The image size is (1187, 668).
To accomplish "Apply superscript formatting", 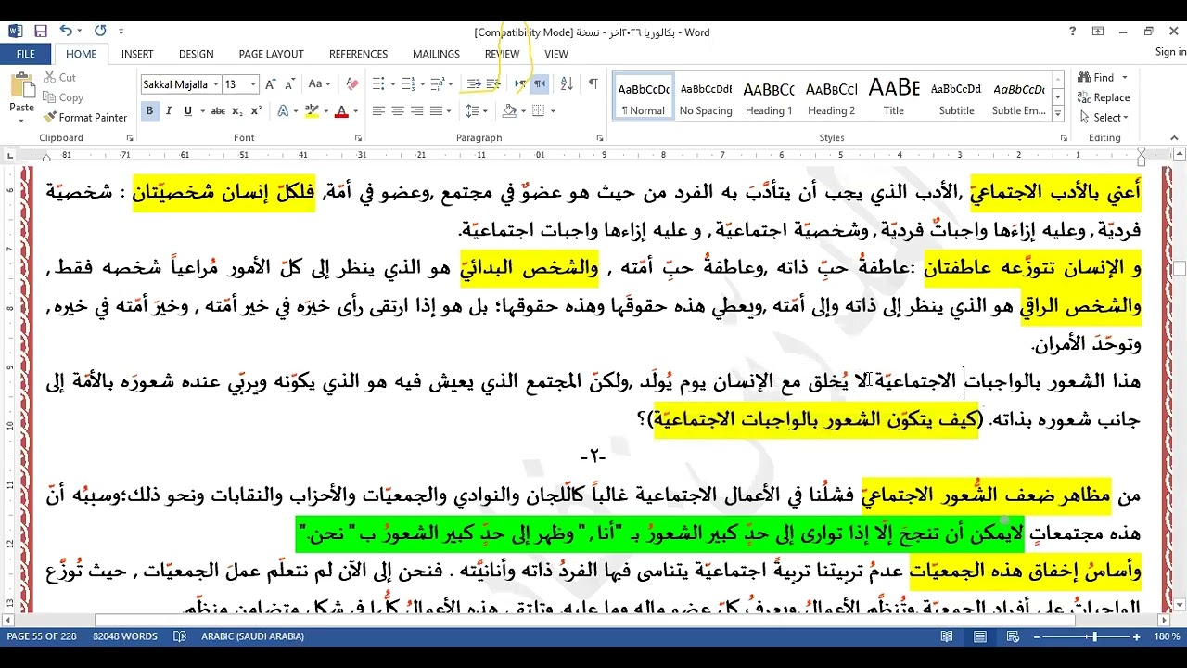I will coord(255,111).
